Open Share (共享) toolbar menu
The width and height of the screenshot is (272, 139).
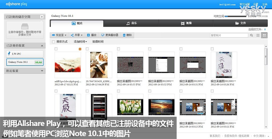77,35
